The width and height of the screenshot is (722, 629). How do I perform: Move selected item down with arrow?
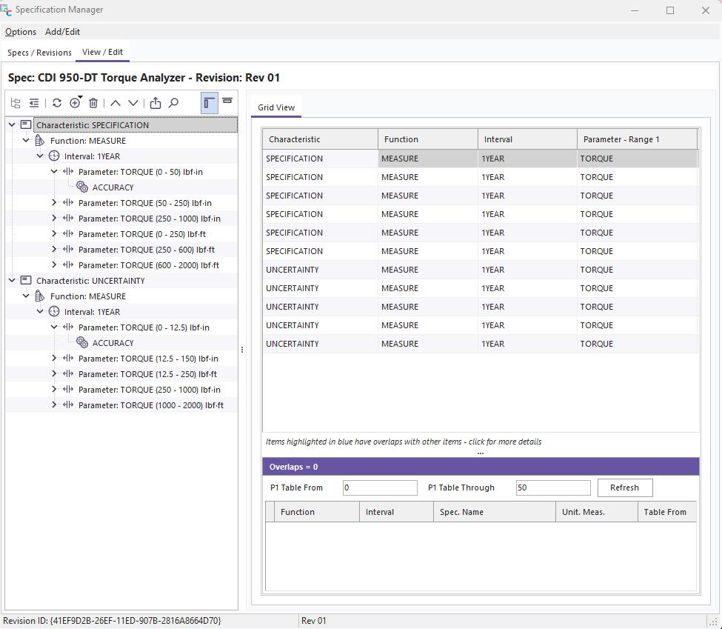tap(133, 103)
